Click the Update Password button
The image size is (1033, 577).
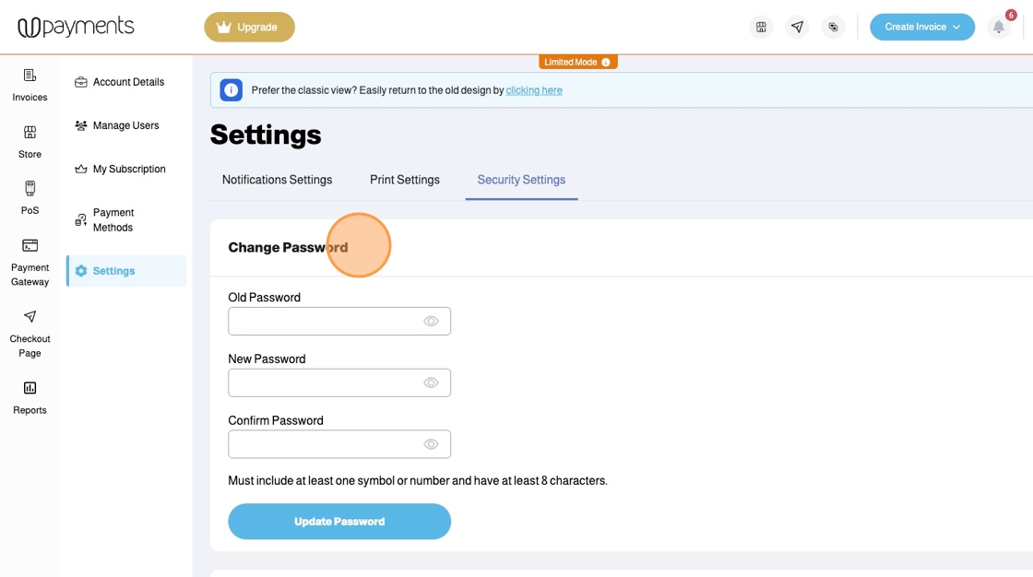pyautogui.click(x=339, y=522)
